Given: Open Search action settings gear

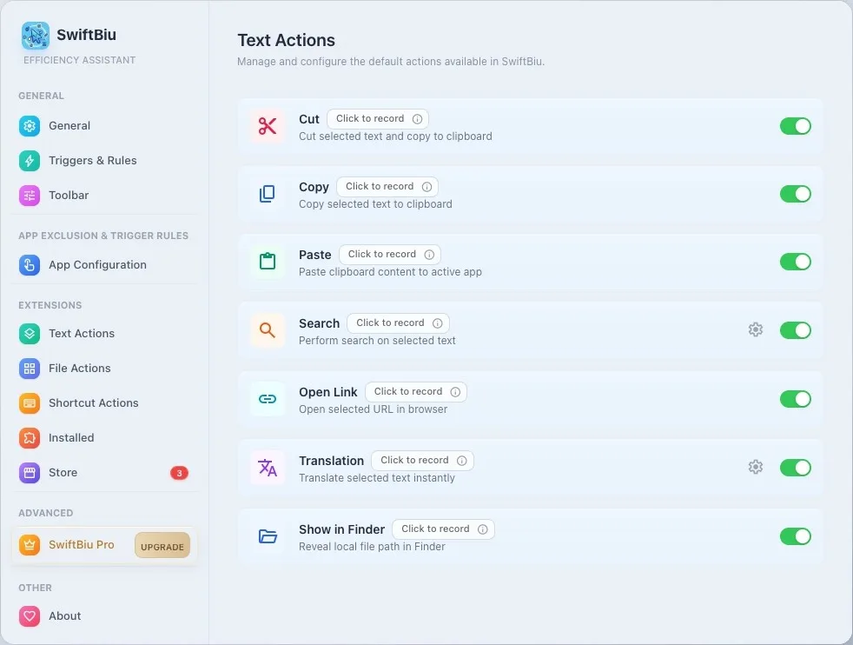Looking at the screenshot, I should [x=755, y=329].
